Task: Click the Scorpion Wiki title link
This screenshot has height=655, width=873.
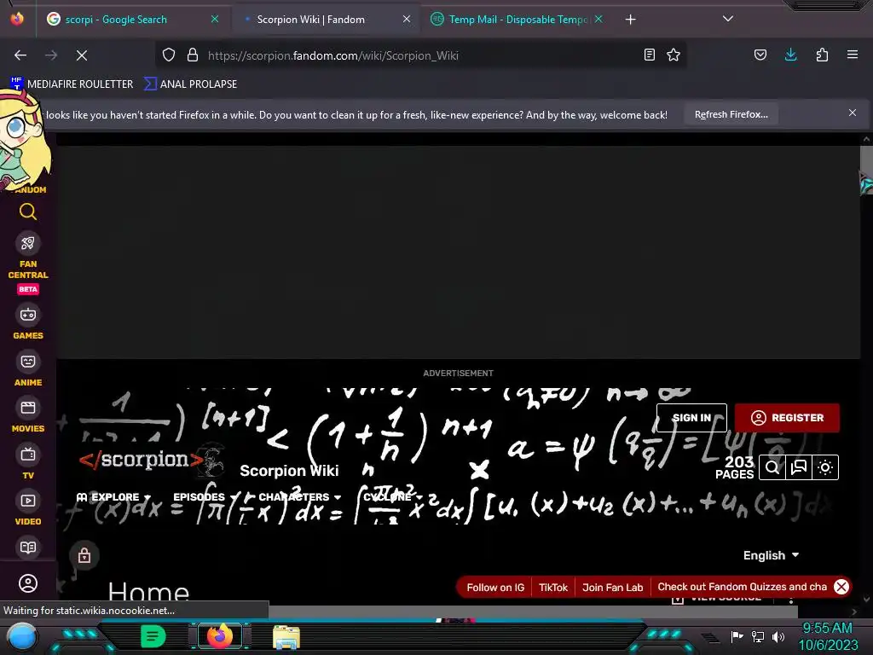Action: [x=289, y=471]
